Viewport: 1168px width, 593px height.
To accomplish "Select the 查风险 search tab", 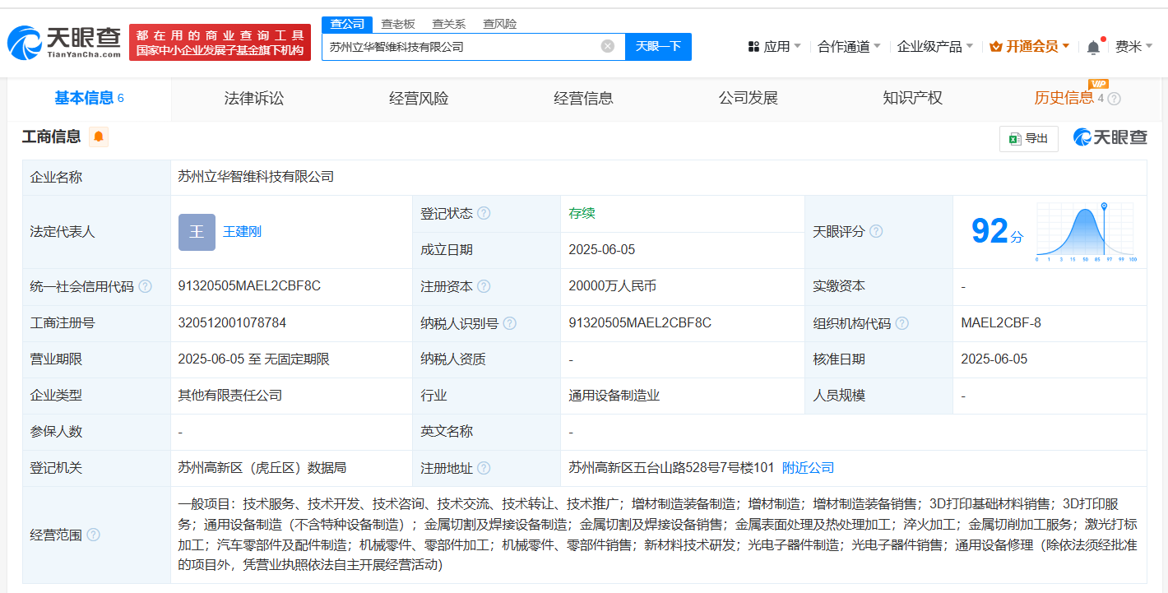I will 500,24.
